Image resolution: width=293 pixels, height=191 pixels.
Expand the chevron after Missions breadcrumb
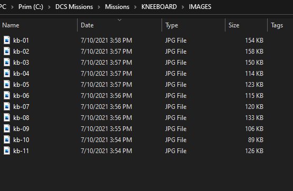135,7
